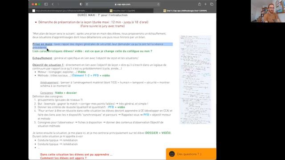
Task: Go back with the back arrow
Action: click(53, 4)
